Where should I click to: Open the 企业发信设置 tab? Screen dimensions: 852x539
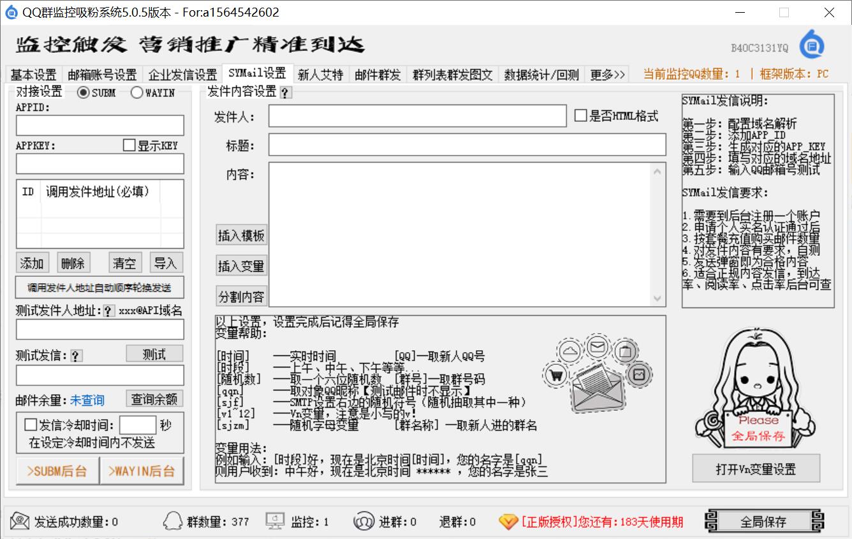click(x=182, y=75)
